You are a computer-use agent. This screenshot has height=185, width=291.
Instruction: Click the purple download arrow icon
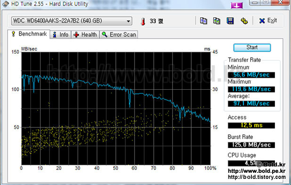coord(237,5)
